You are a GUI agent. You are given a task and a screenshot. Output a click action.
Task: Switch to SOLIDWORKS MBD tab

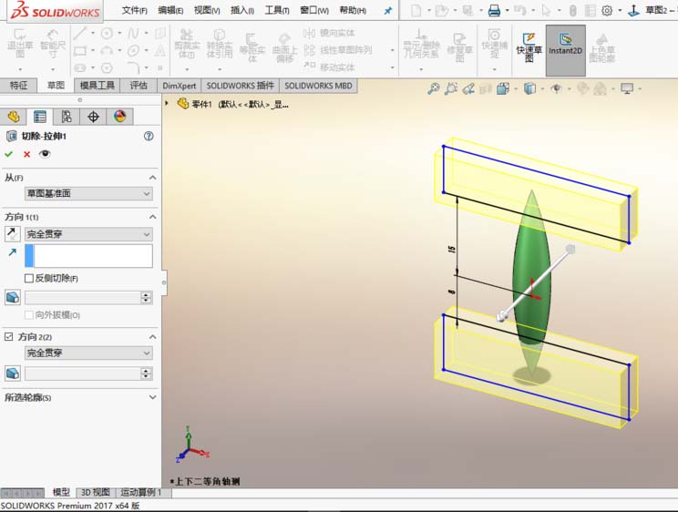pyautogui.click(x=318, y=86)
